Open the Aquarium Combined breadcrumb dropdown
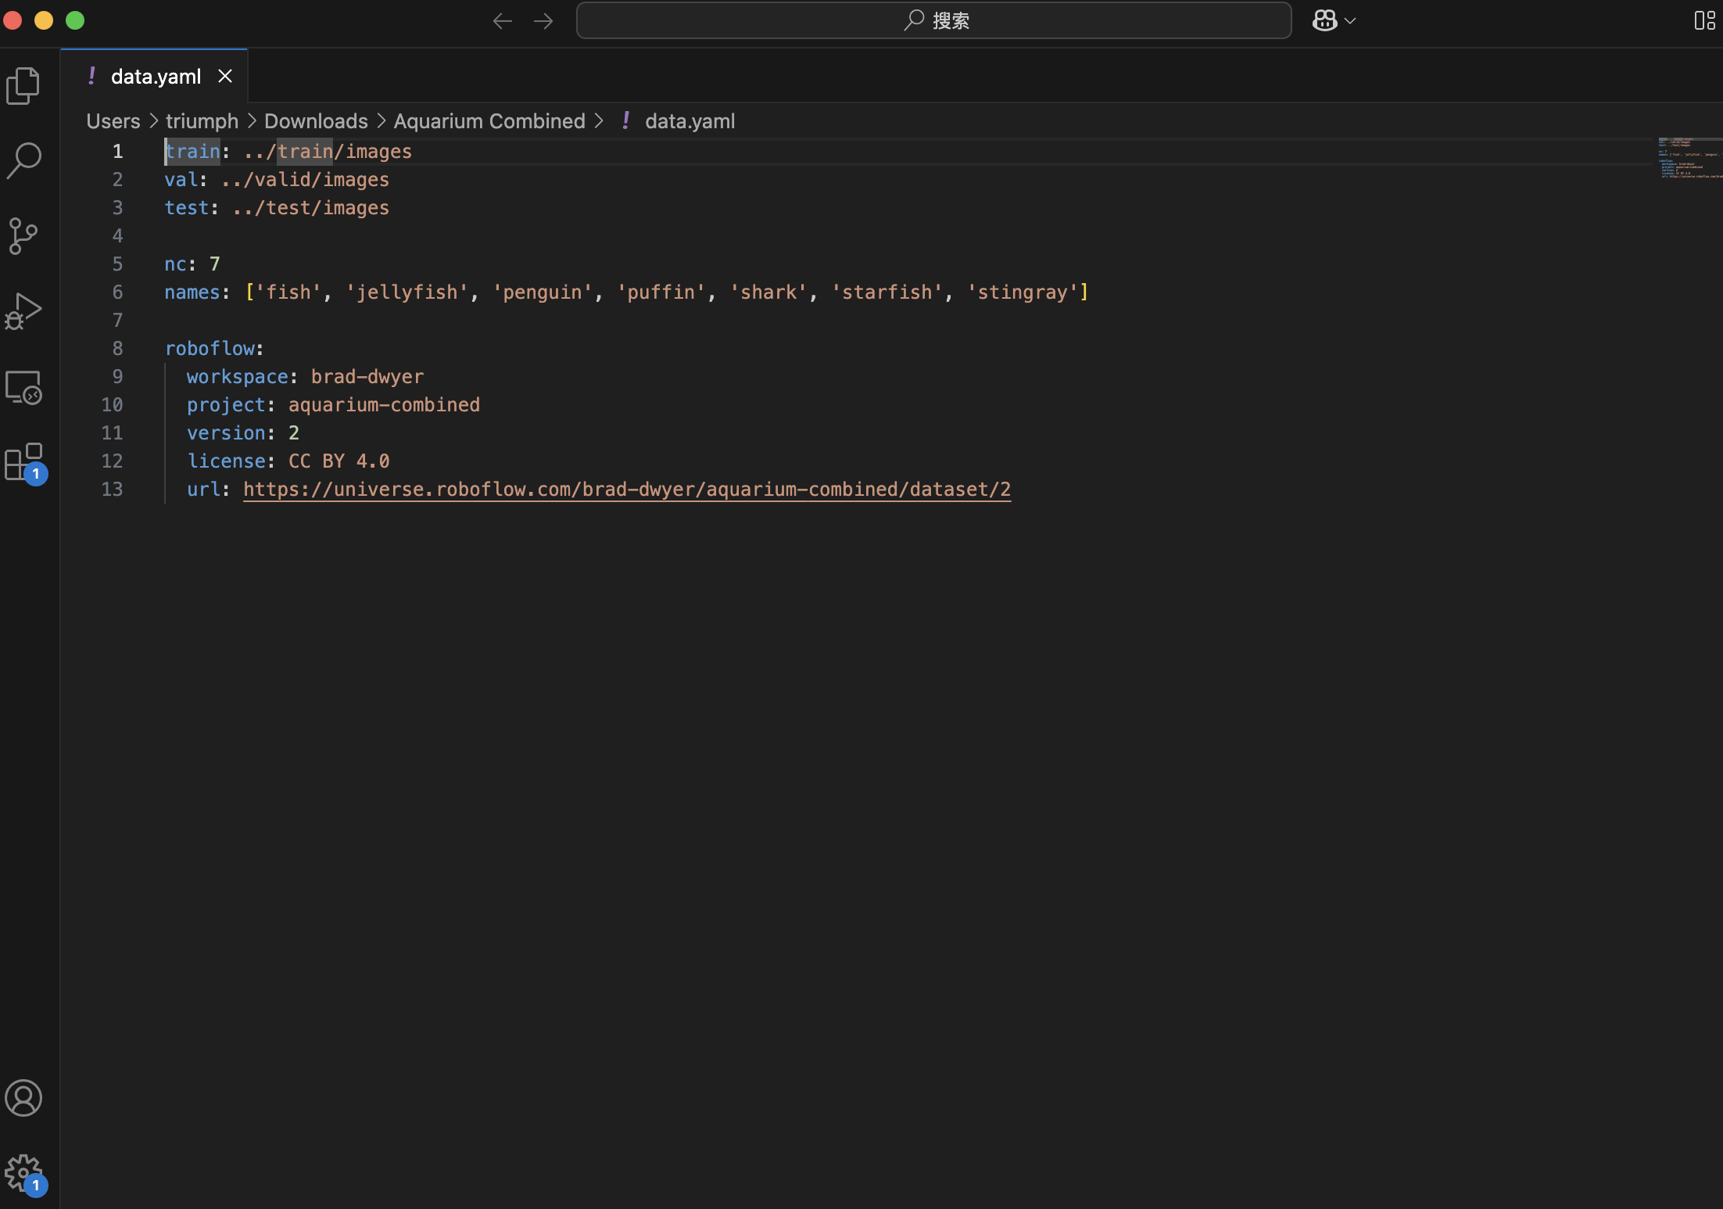The image size is (1723, 1209). click(489, 121)
